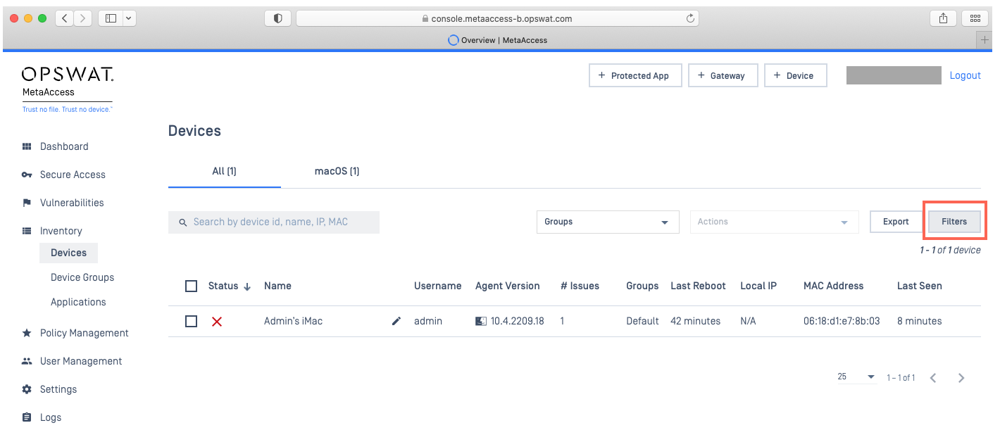Sort by the Last Reboot column header
Screen dimensions: 1000x442
pos(698,286)
